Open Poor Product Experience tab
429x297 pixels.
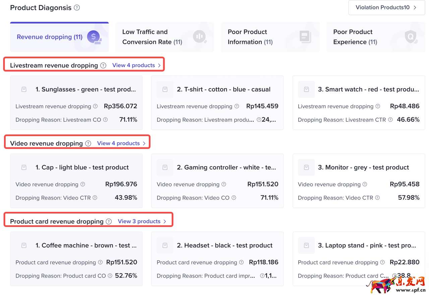(x=376, y=37)
